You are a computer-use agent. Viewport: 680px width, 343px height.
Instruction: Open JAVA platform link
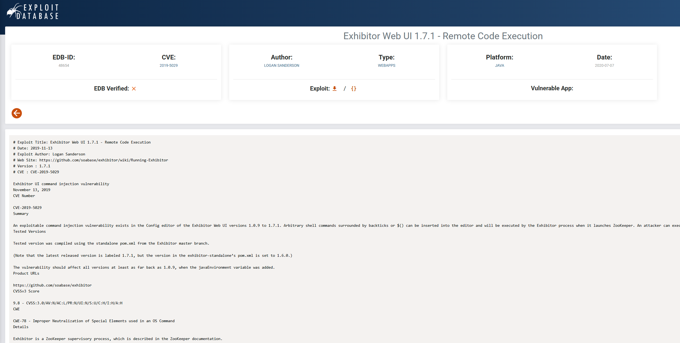pos(499,65)
